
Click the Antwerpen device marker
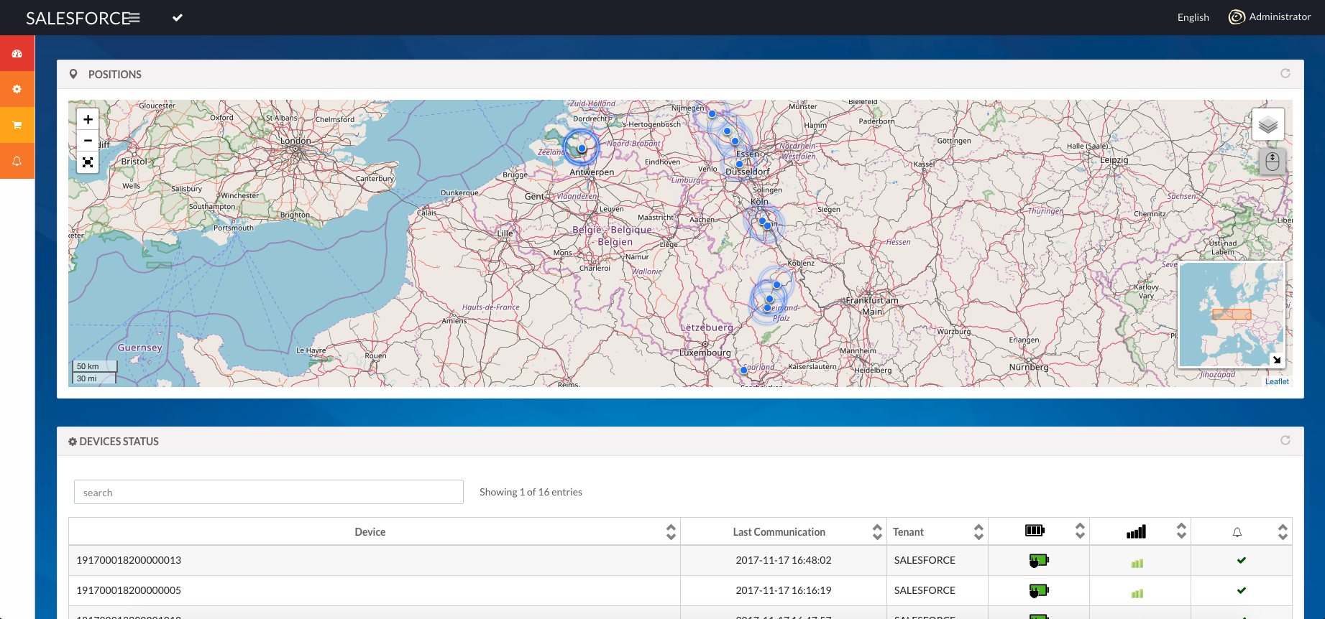coord(582,148)
